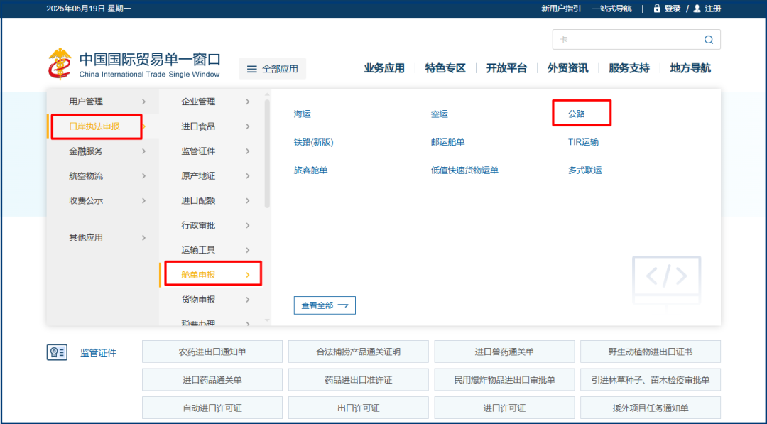Open 民用爆炸物品进出口审批单

pos(504,379)
